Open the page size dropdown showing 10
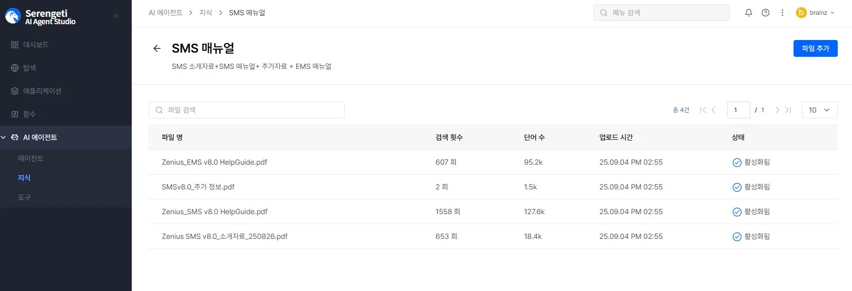The height and width of the screenshot is (291, 852). [x=819, y=110]
